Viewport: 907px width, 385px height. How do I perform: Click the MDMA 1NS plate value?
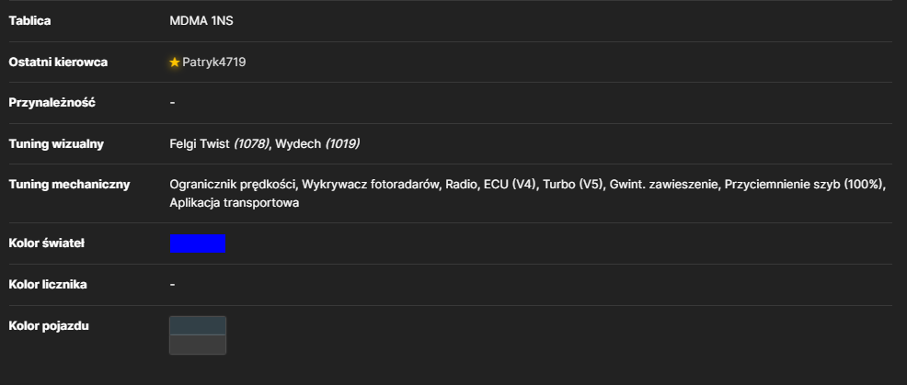point(201,21)
